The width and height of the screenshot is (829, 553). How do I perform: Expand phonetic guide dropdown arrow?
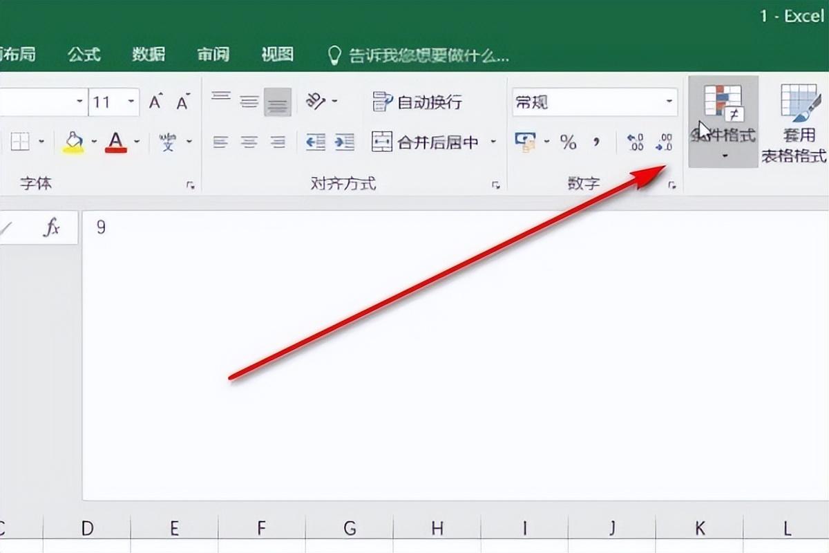(188, 142)
